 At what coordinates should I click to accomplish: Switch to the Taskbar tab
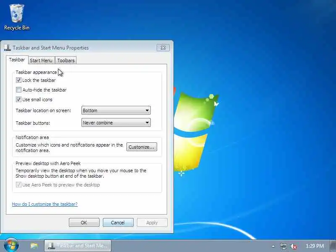pos(17,60)
